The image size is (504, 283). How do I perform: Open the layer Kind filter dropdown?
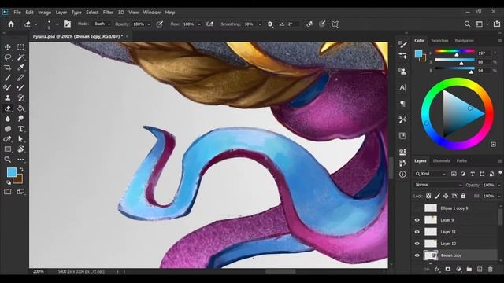click(430, 174)
